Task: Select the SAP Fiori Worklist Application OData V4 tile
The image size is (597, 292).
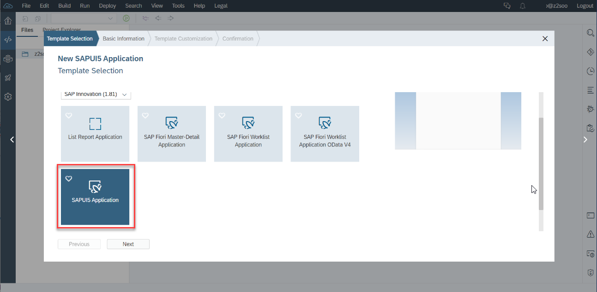Action: pos(325,134)
